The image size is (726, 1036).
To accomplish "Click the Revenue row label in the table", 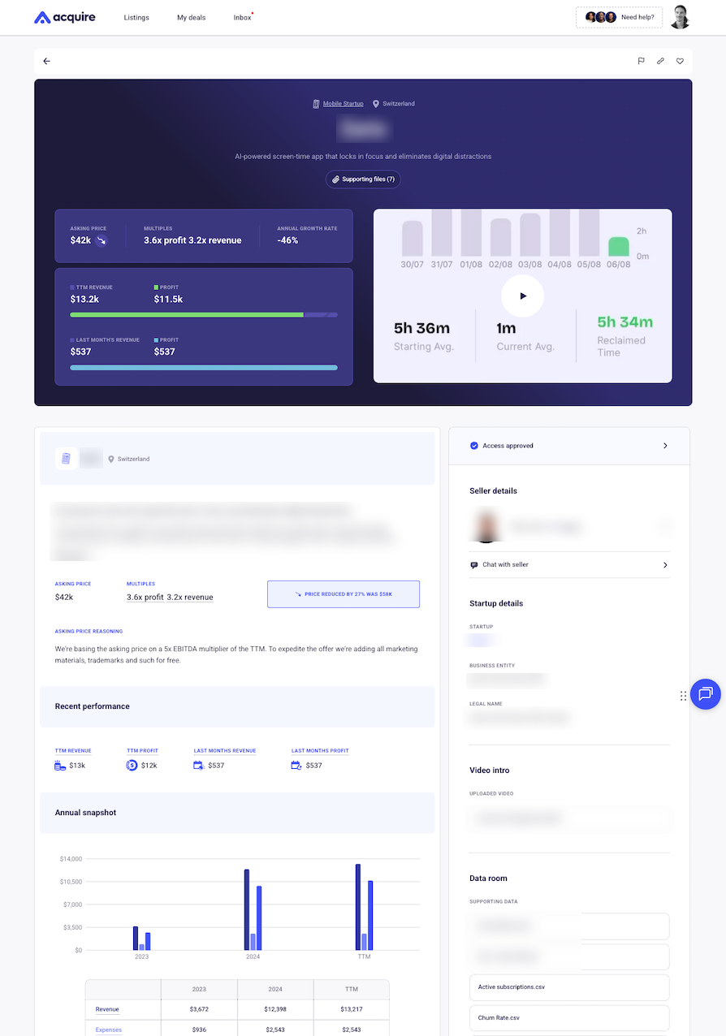I will [107, 1009].
